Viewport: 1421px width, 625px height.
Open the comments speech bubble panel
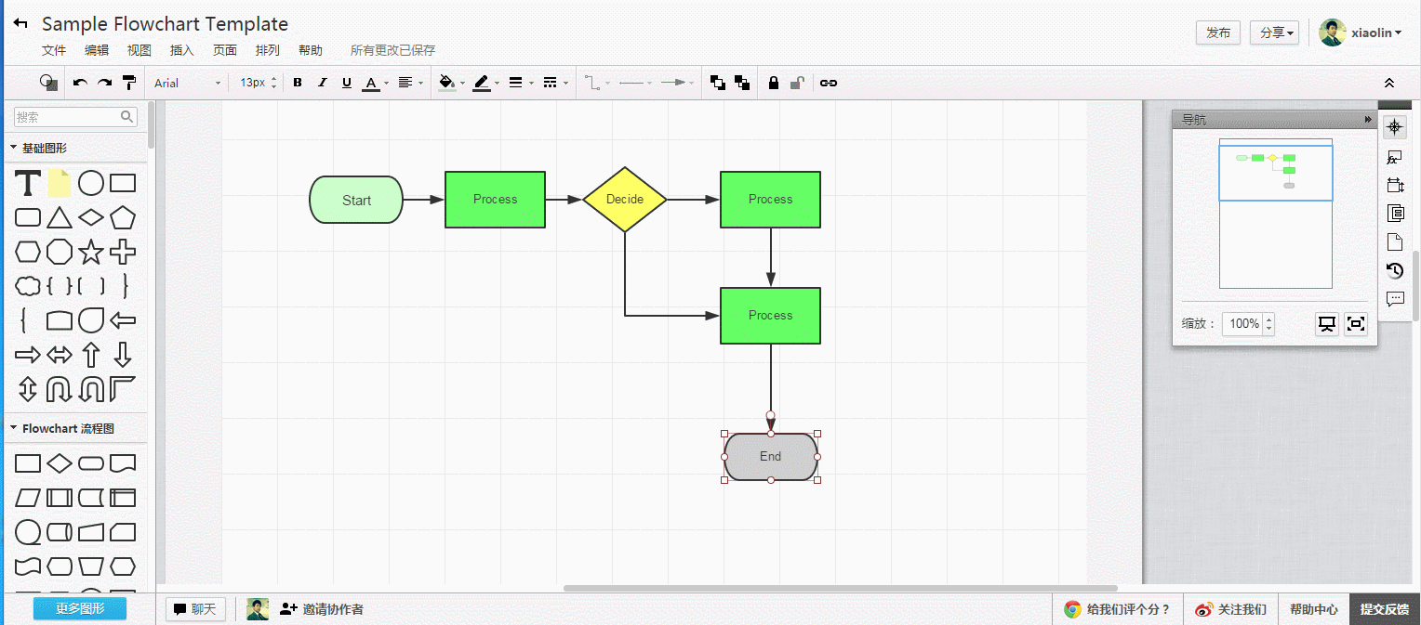[x=1394, y=299]
